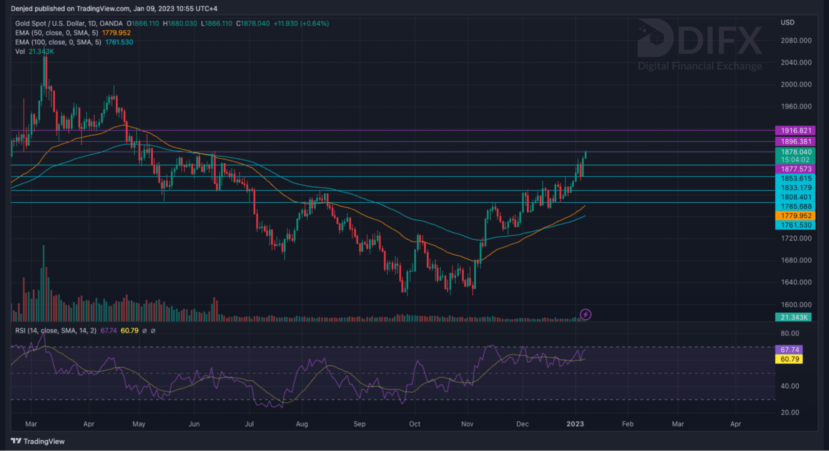This screenshot has height=451, width=829.
Task: Click the TradingView logo at bottom left
Action: point(38,441)
